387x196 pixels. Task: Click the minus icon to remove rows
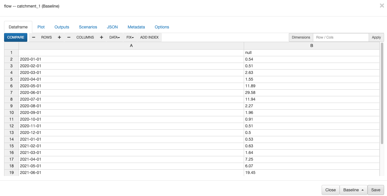[x=34, y=37]
